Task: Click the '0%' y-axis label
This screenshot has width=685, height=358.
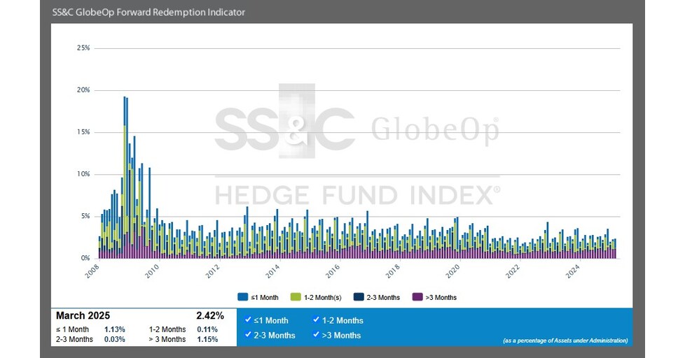Action: (x=85, y=258)
